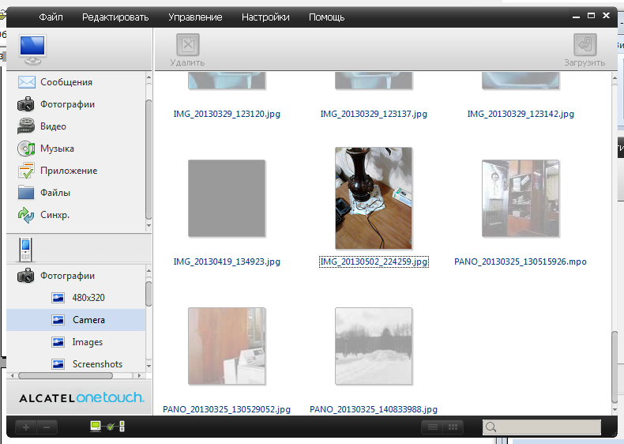Viewport: 624px width, 444px height.
Task: Open Музыка disc icon
Action: (26, 149)
